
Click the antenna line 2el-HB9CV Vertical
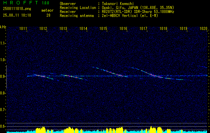click(120, 16)
